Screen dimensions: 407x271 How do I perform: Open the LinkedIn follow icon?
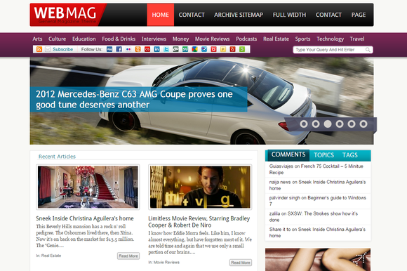point(156,49)
